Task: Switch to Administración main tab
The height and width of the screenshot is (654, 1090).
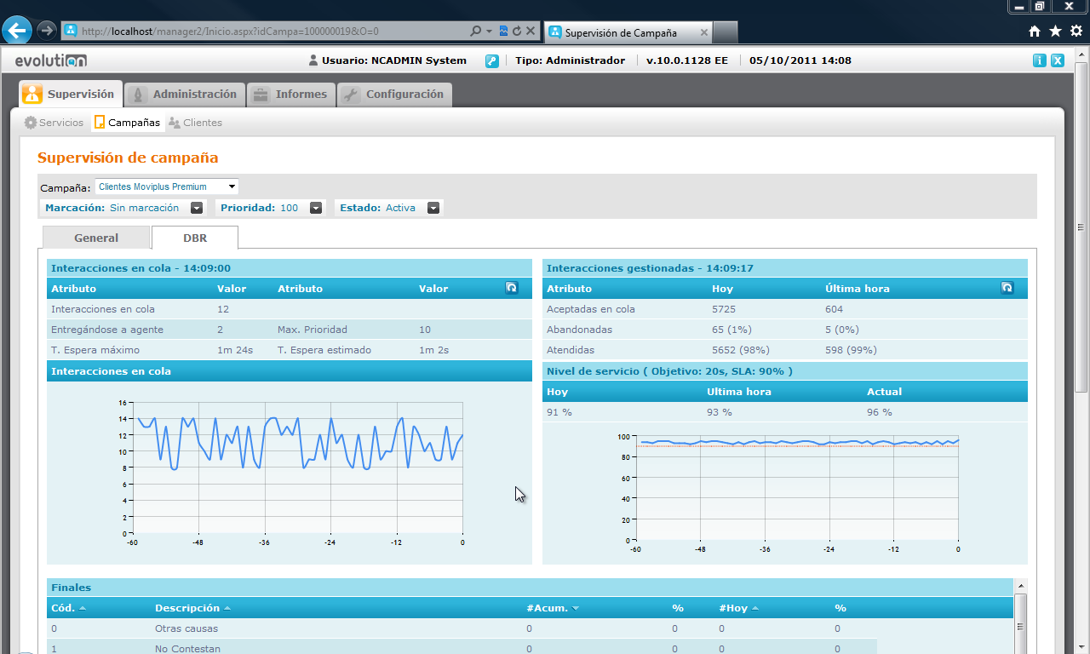Action: (185, 95)
